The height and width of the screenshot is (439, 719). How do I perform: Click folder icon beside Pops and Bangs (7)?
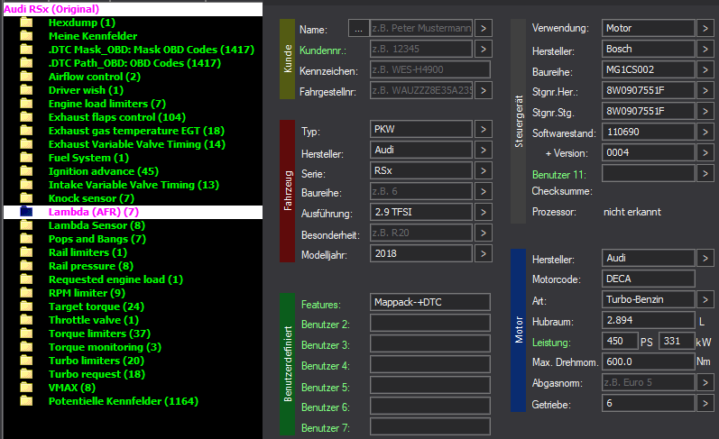tap(26, 239)
